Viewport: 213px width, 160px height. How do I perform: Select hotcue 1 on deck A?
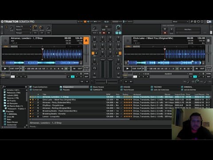pos(13,76)
